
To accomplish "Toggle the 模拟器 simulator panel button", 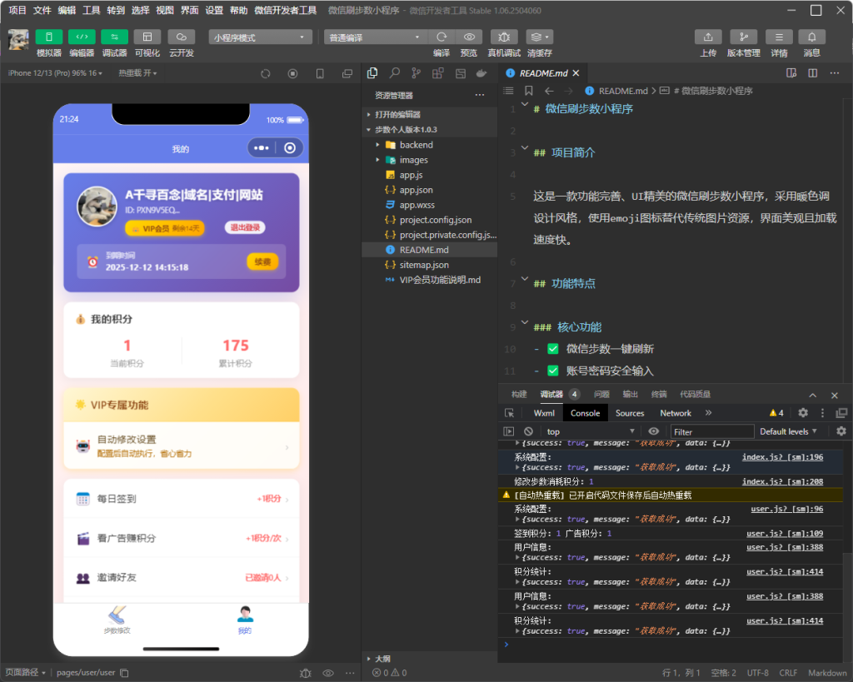I will 48,37.
